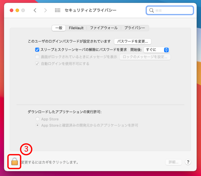Screen dimensions: 201x176
Task: Open help with the question mark button
Action: (x=188, y=162)
